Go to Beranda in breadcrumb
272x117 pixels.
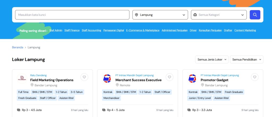point(18,47)
